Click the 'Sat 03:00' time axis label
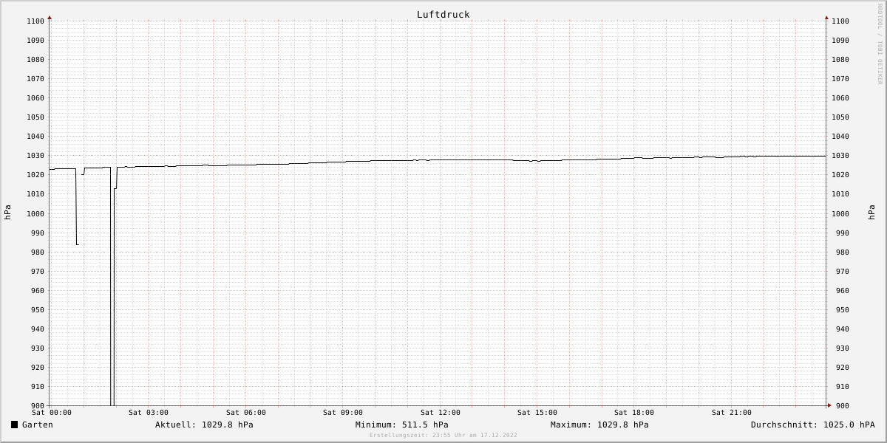This screenshot has height=443, width=887. coord(149,413)
